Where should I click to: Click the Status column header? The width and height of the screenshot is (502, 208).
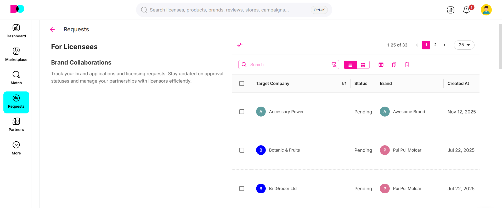pos(361,84)
